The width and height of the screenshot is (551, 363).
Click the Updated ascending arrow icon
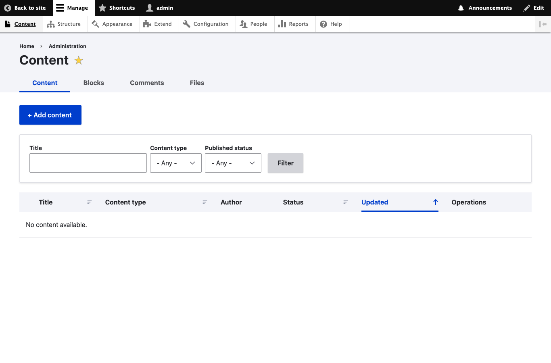pos(436,202)
